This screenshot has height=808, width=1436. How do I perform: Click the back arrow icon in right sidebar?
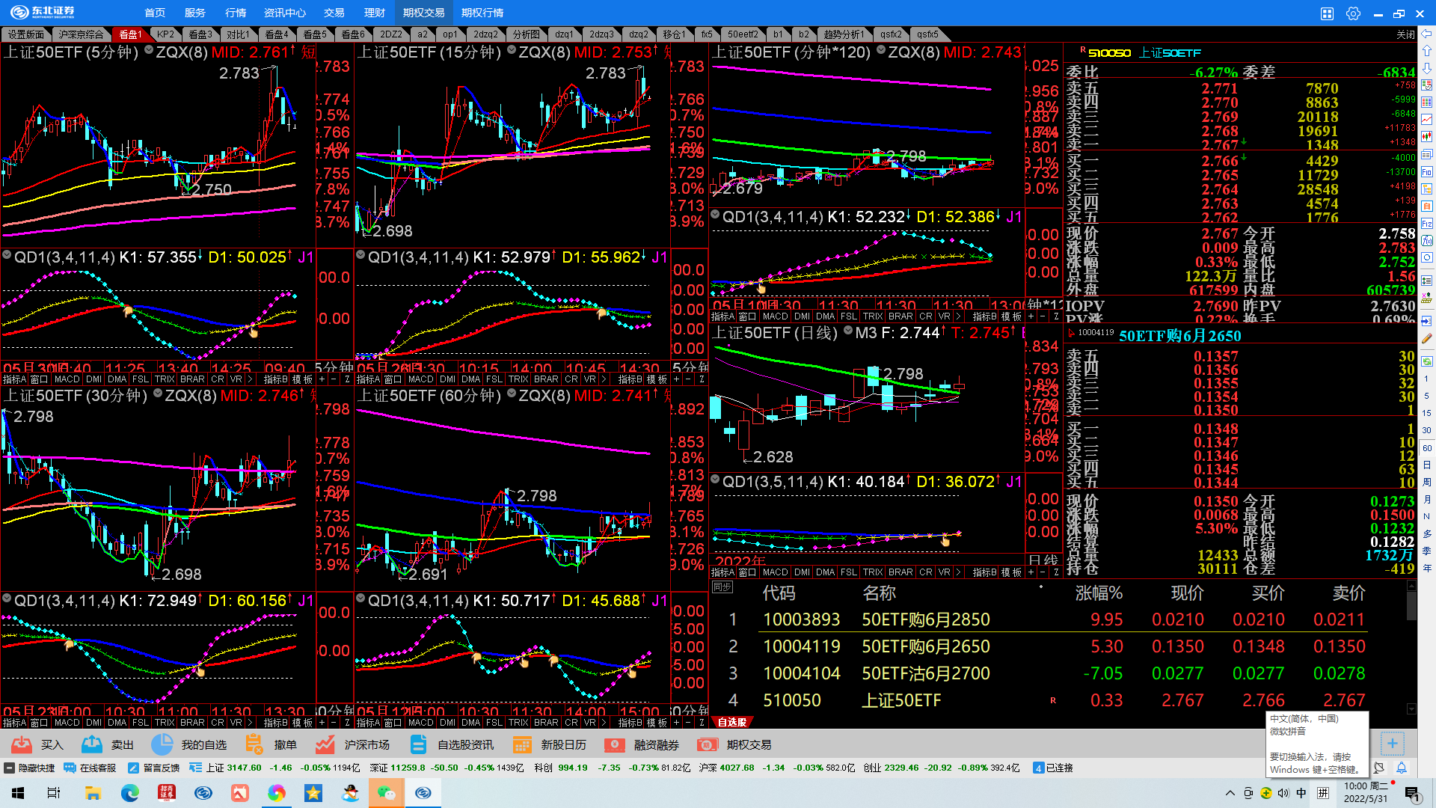click(x=1426, y=34)
